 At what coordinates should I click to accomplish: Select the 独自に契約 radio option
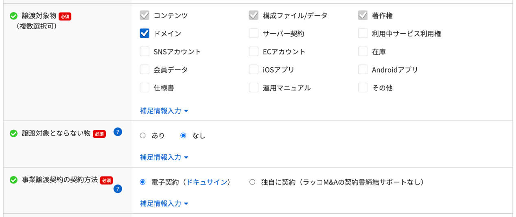[x=252, y=183]
